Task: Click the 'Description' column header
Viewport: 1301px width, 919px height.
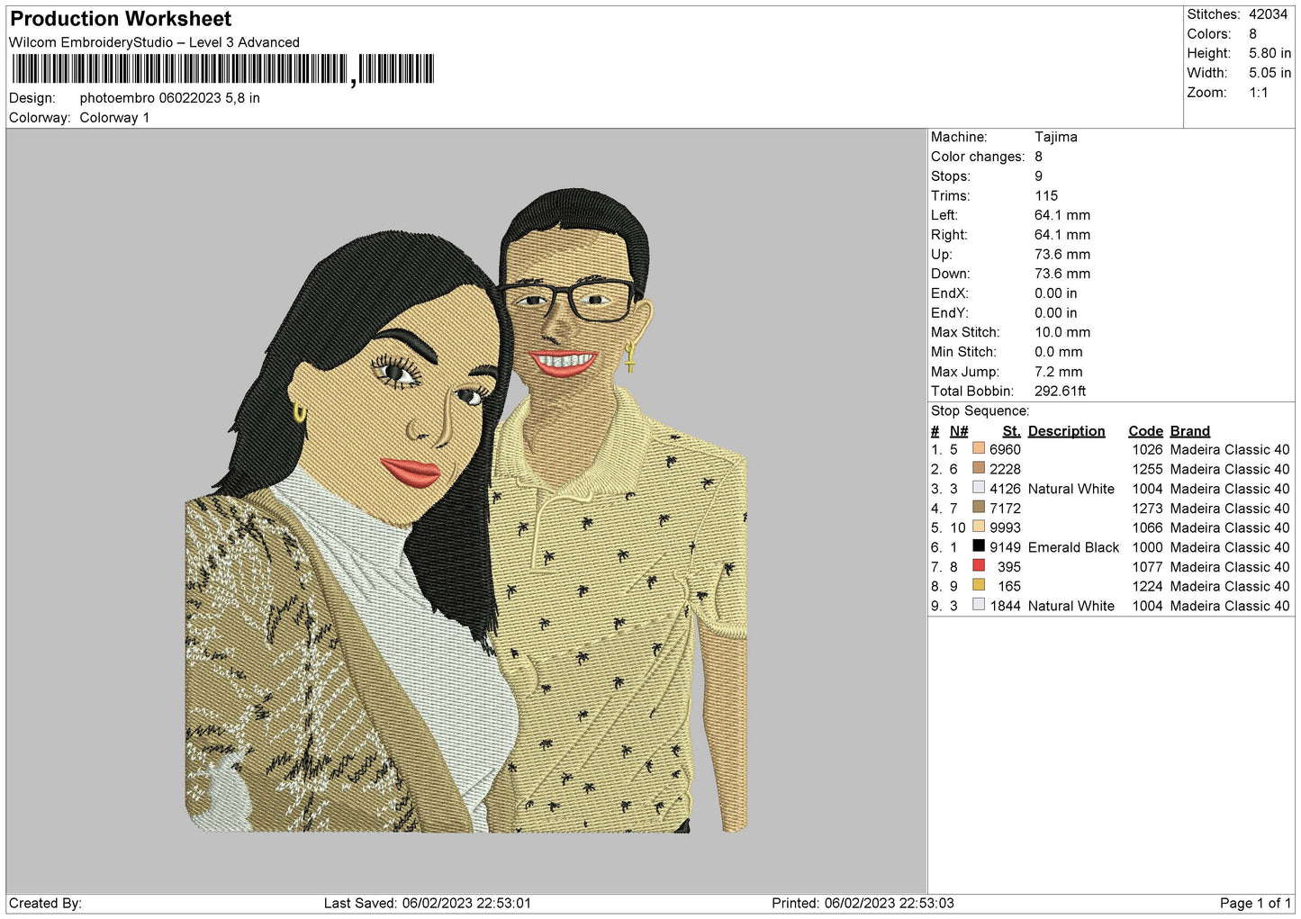Action: [1066, 431]
